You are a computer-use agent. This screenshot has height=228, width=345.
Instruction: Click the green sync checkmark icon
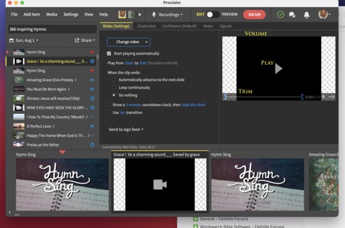point(280,14)
